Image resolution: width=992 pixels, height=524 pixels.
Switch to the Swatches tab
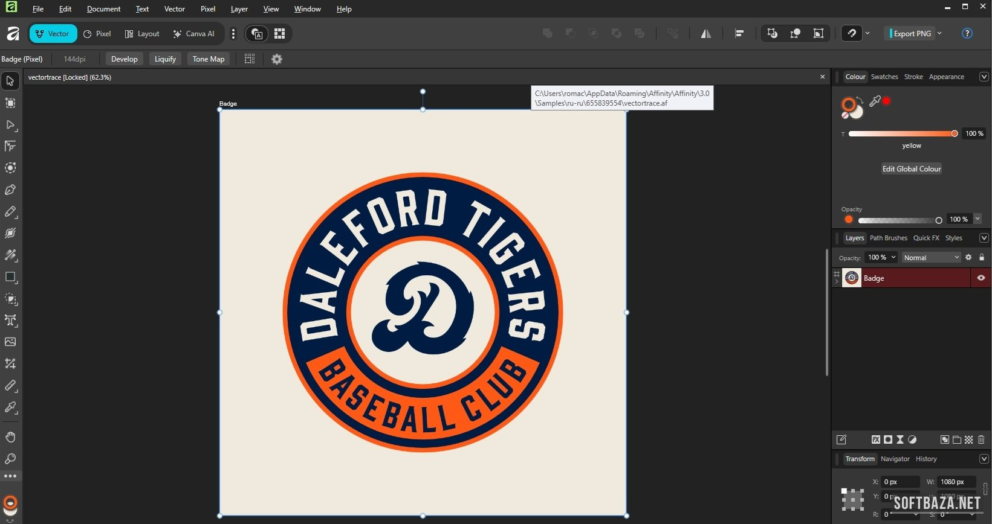[884, 77]
